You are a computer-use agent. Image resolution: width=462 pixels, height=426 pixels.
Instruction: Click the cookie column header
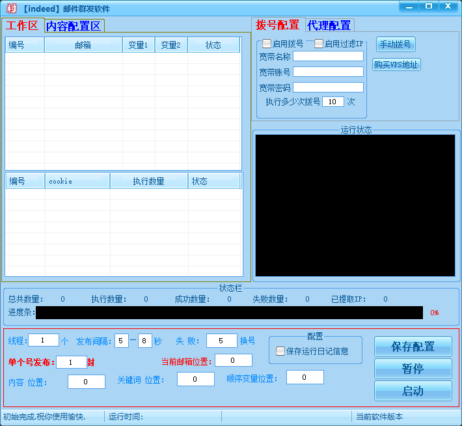(x=77, y=181)
